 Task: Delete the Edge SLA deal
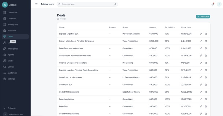click(206, 106)
